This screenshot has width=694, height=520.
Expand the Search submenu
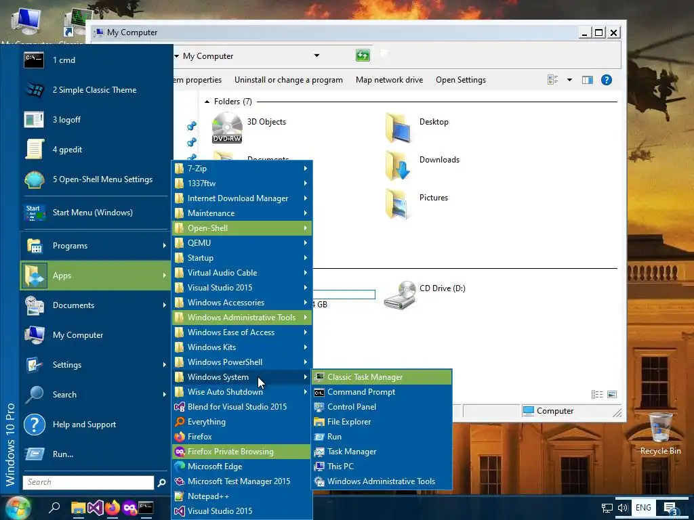point(95,395)
